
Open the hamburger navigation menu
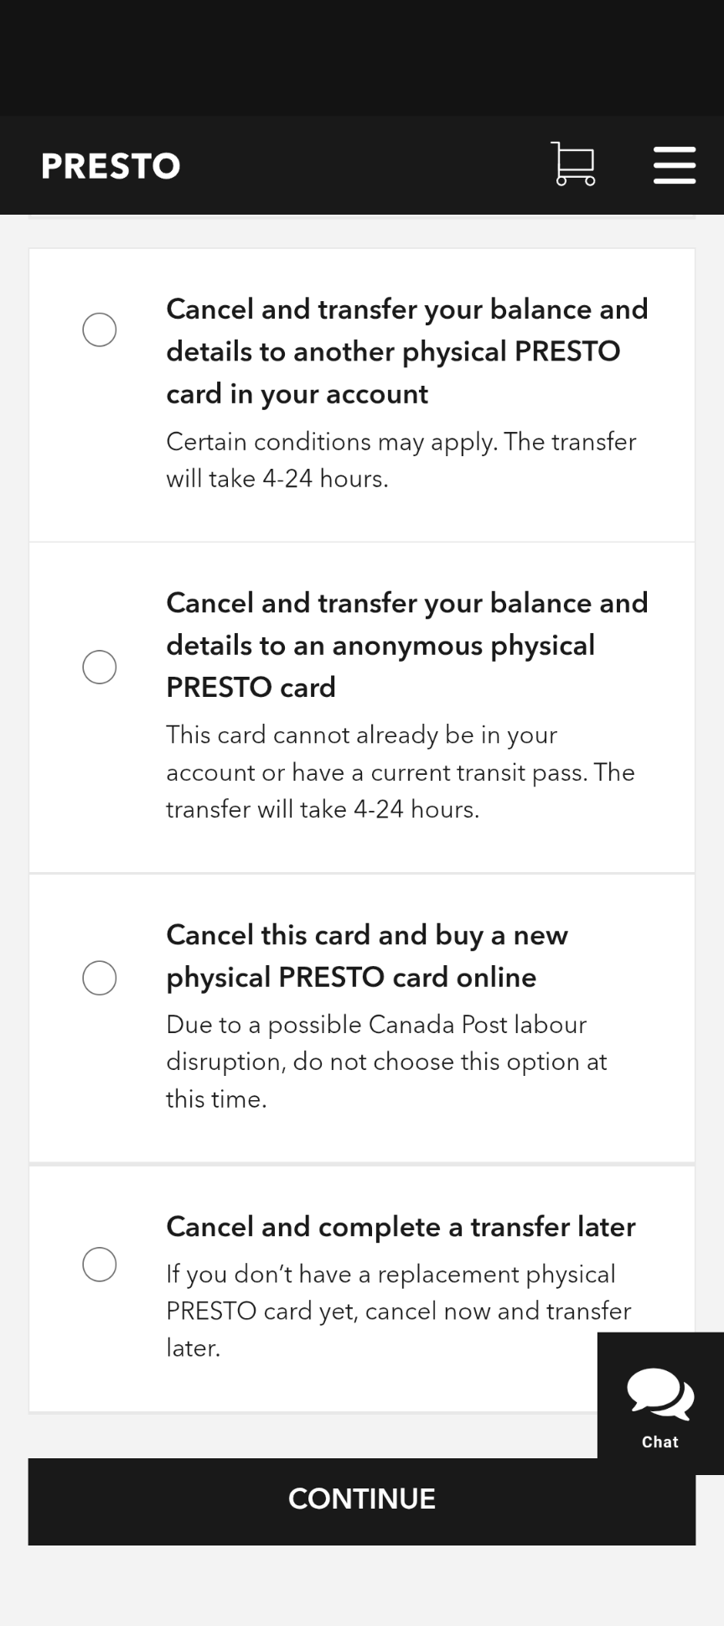(675, 164)
